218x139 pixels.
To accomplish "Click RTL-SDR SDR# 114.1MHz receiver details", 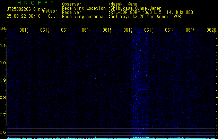I will click(x=152, y=13).
